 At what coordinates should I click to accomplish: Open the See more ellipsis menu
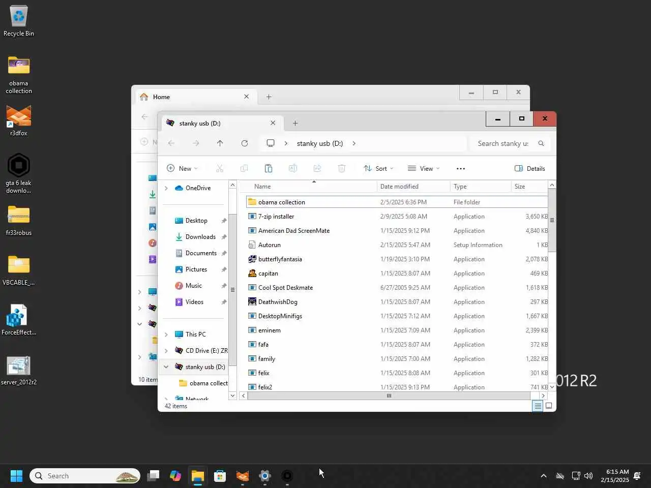pyautogui.click(x=461, y=168)
